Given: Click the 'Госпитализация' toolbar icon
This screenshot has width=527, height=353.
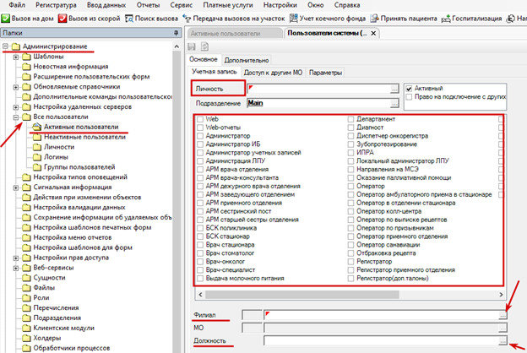Looking at the screenshot, I should click(x=446, y=19).
